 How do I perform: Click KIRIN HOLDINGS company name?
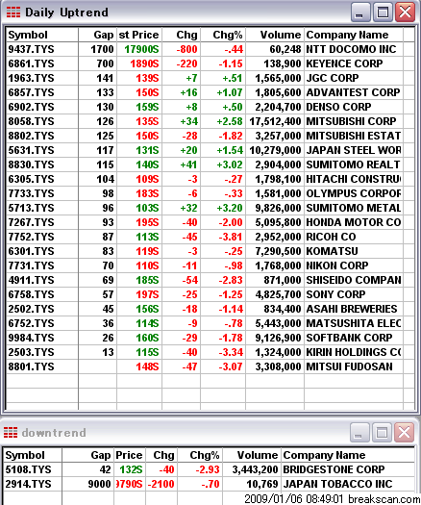(354, 352)
